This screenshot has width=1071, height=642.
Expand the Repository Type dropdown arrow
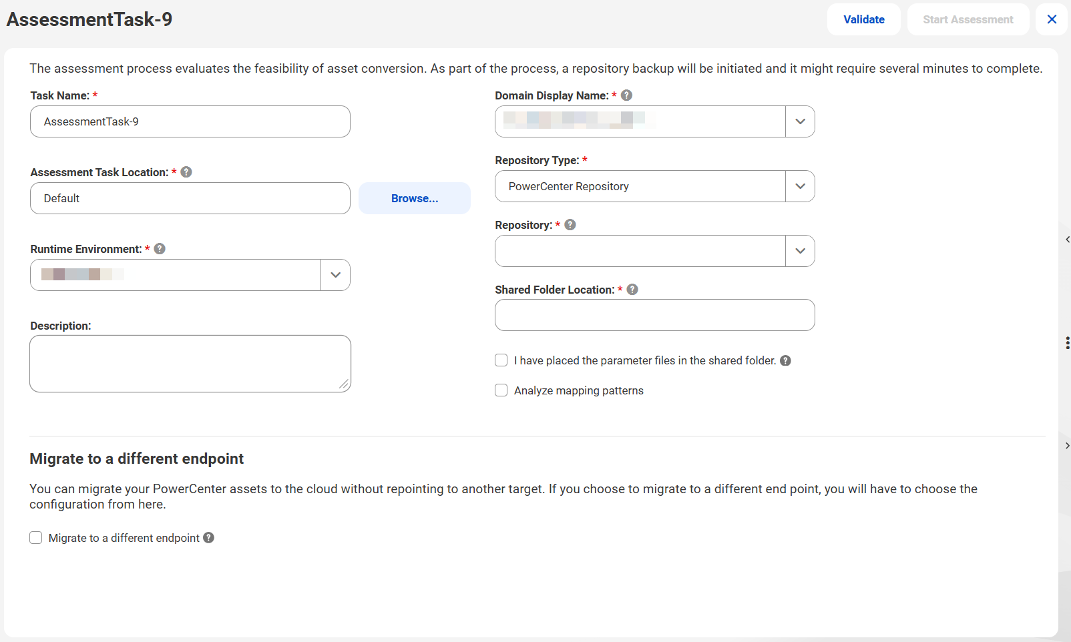[800, 186]
